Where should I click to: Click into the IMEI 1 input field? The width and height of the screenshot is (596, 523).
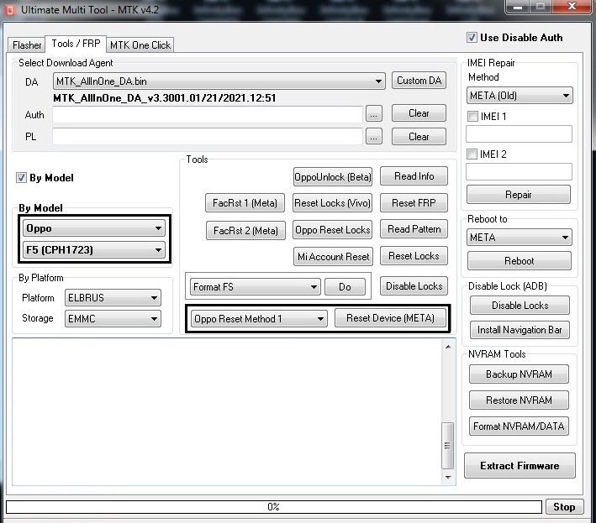click(x=519, y=134)
